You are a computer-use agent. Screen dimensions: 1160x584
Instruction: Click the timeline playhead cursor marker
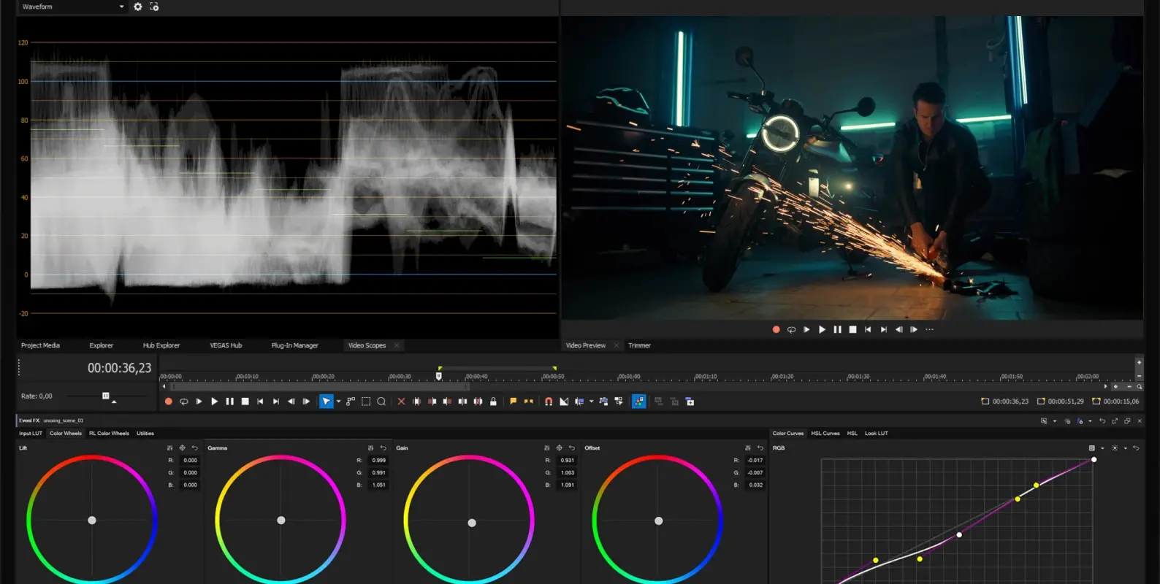[438, 376]
